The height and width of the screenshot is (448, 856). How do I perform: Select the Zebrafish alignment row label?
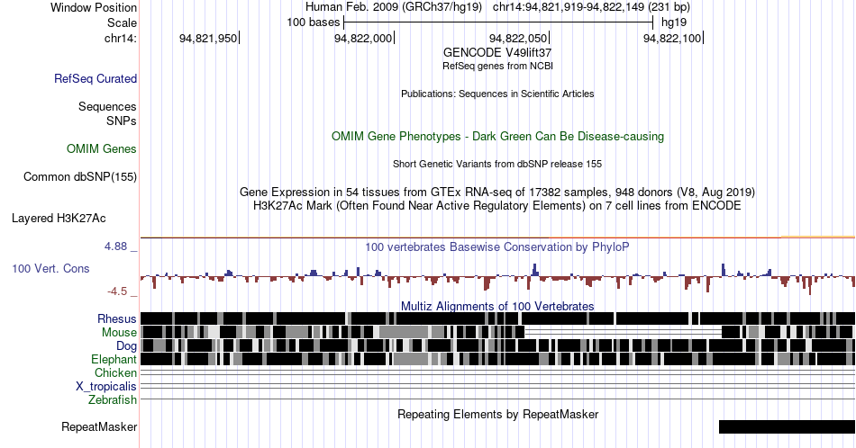point(113,399)
